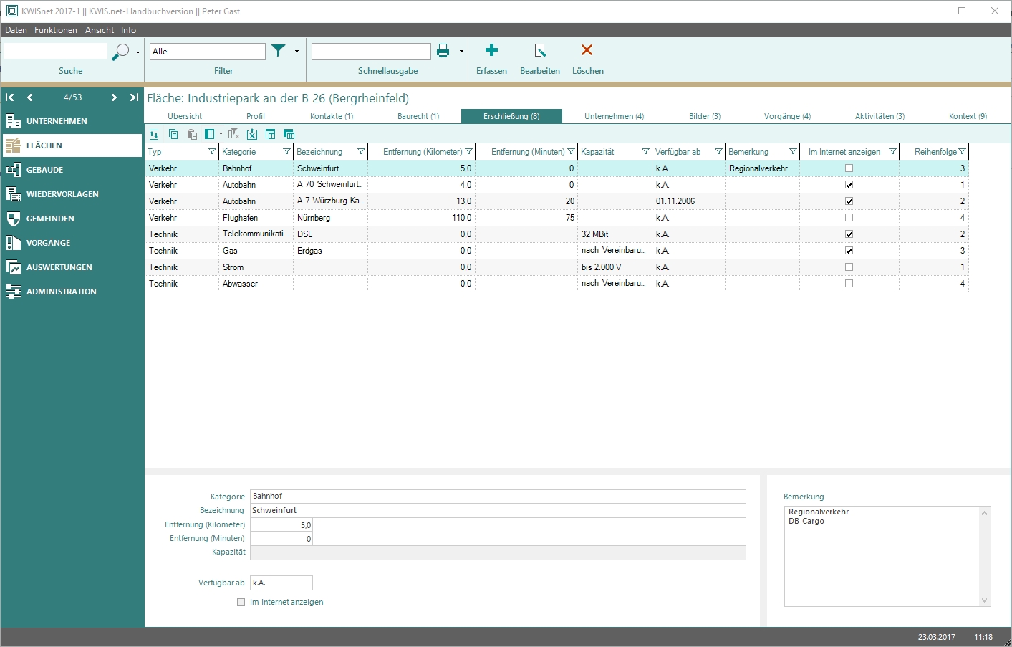Image resolution: width=1012 pixels, height=647 pixels.
Task: Uncheck internet display for DSL row
Action: coord(849,234)
